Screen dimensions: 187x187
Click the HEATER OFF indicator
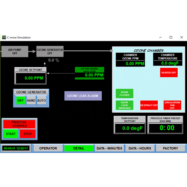tap(169, 73)
